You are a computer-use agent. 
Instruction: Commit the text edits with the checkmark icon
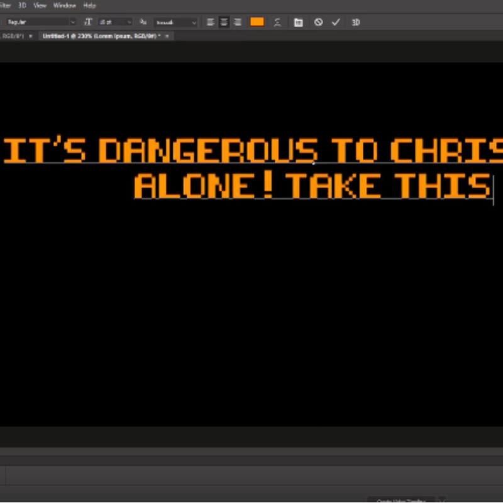(336, 22)
